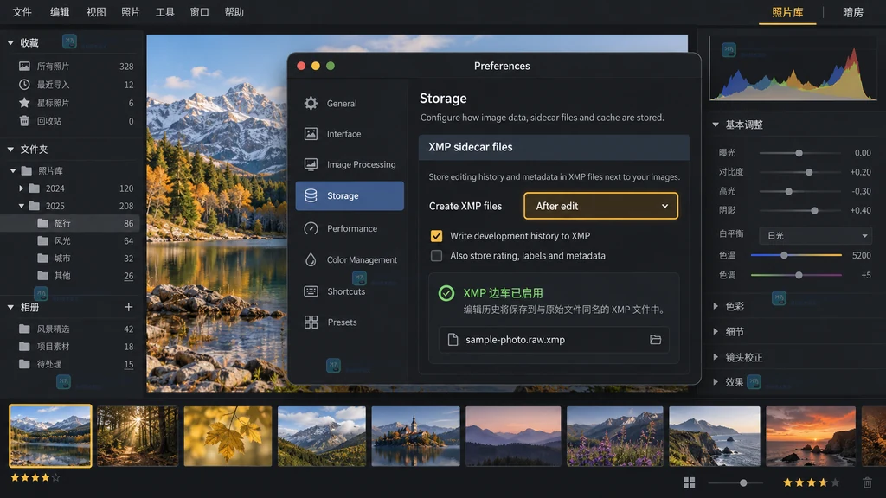Click the 其他 folder icon
886x498 pixels.
point(42,276)
